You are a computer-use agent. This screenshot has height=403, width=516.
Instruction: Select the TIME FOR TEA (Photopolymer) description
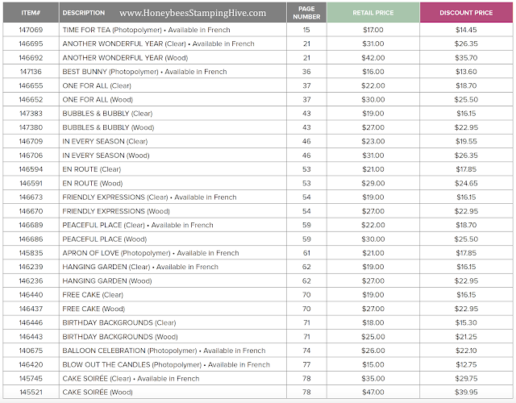(x=146, y=30)
